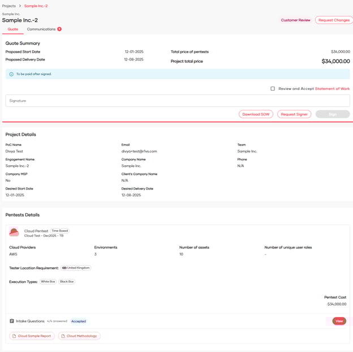Go to Projects in the breadcrumb
353x352 pixels.
(x=8, y=6)
